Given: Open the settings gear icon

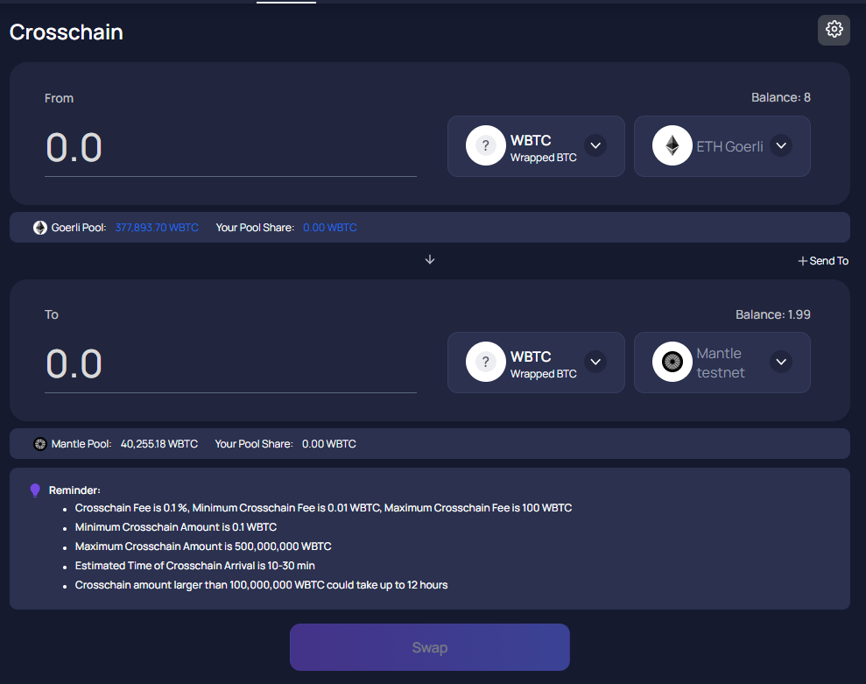Looking at the screenshot, I should [x=834, y=30].
